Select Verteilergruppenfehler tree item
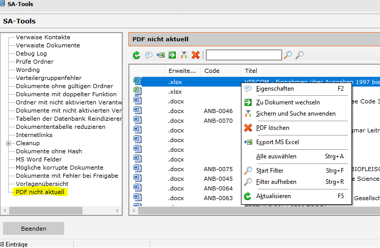The height and width of the screenshot is (248, 380). [x=49, y=78]
